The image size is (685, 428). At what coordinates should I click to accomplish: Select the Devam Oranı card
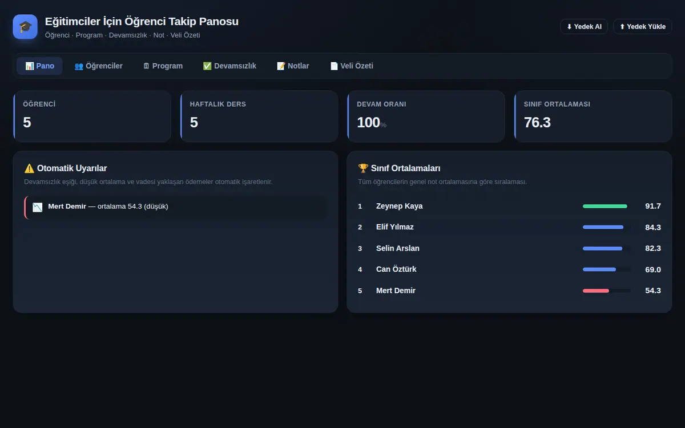426,116
